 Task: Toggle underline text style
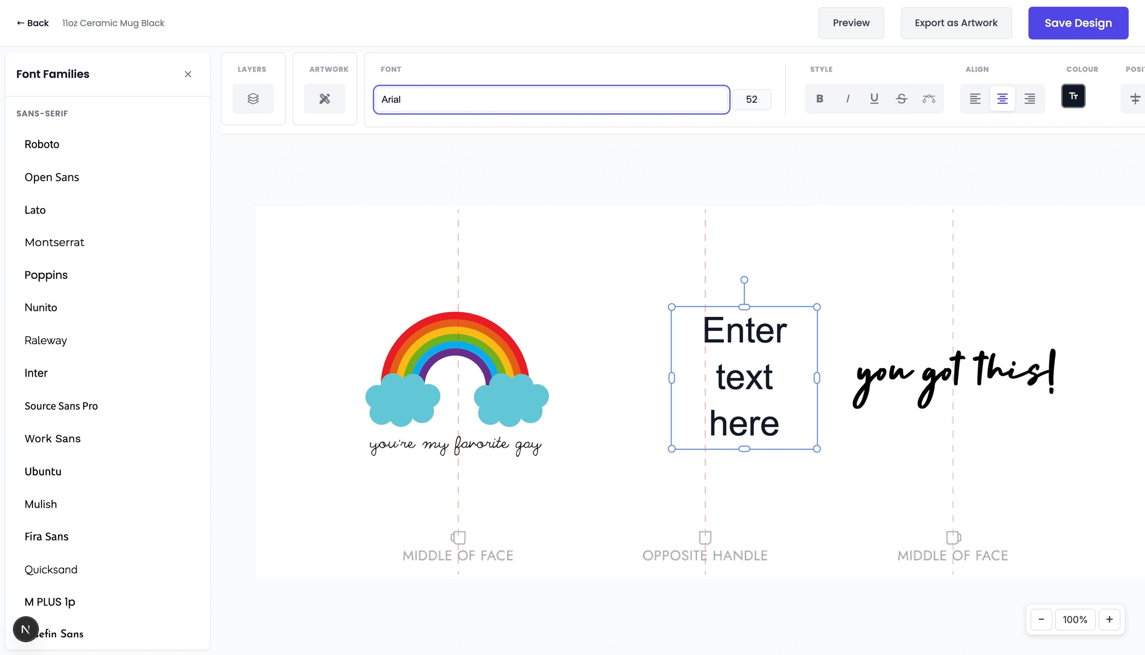point(874,99)
